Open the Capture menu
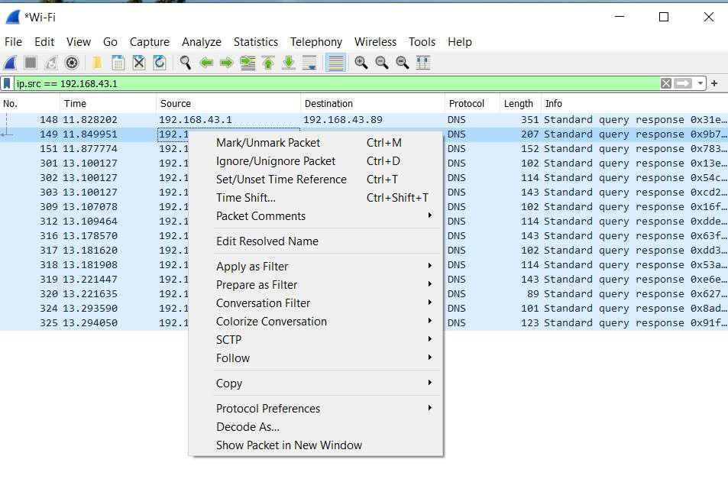The width and height of the screenshot is (728, 479). [150, 42]
